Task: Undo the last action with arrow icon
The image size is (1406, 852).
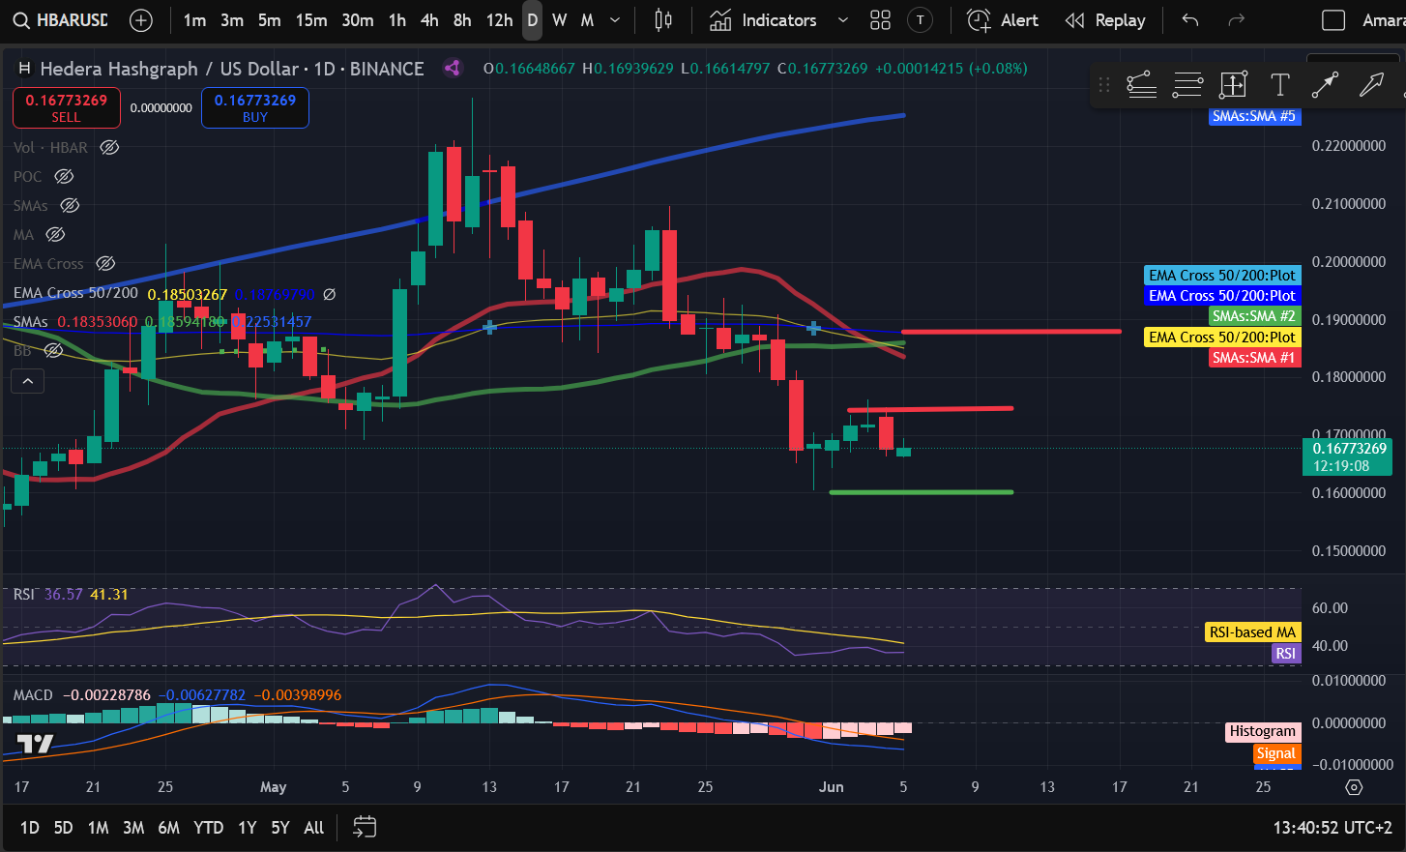Action: (1190, 20)
